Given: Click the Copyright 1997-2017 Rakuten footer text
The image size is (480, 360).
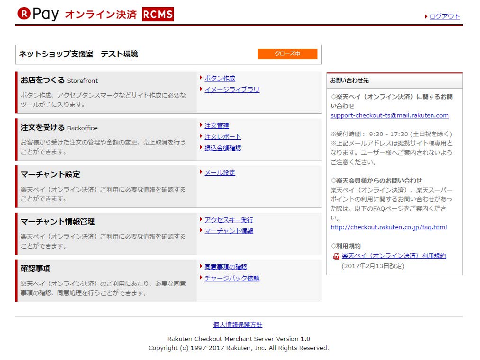Looking at the screenshot, I should click(x=238, y=348).
